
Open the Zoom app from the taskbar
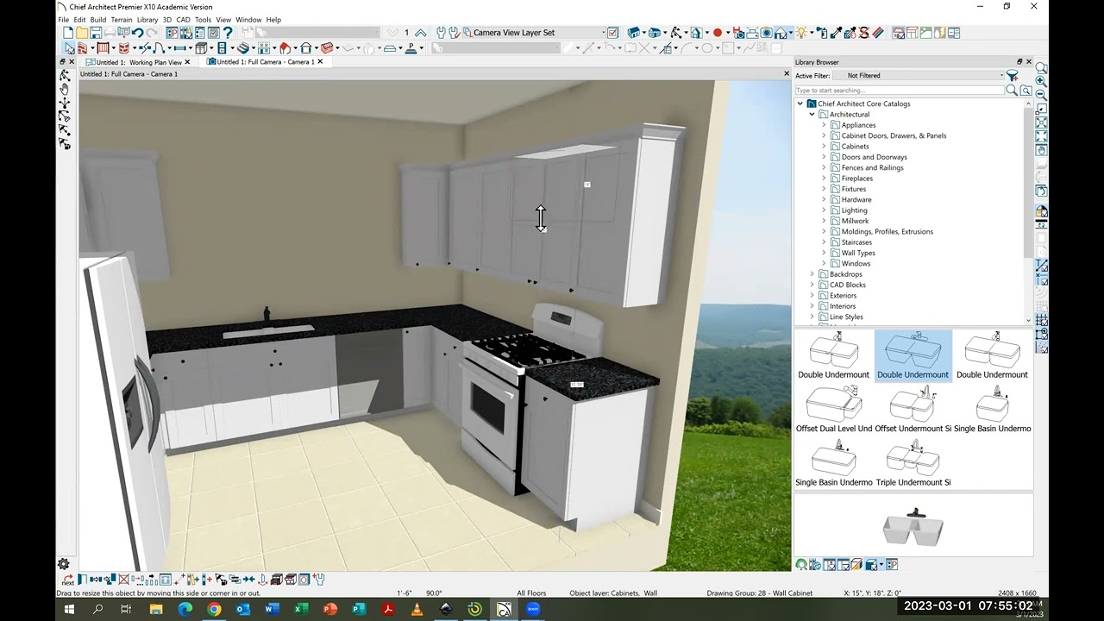click(533, 609)
